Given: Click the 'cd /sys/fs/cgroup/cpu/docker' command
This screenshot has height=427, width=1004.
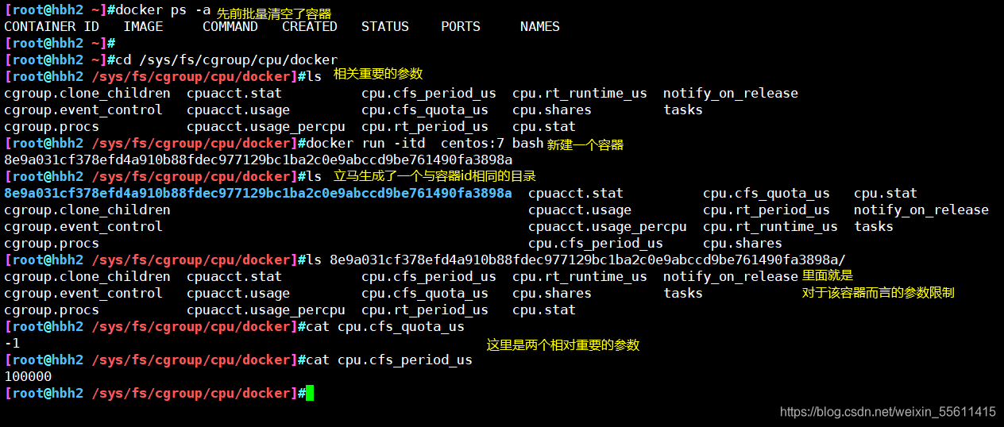Looking at the screenshot, I should tap(226, 60).
